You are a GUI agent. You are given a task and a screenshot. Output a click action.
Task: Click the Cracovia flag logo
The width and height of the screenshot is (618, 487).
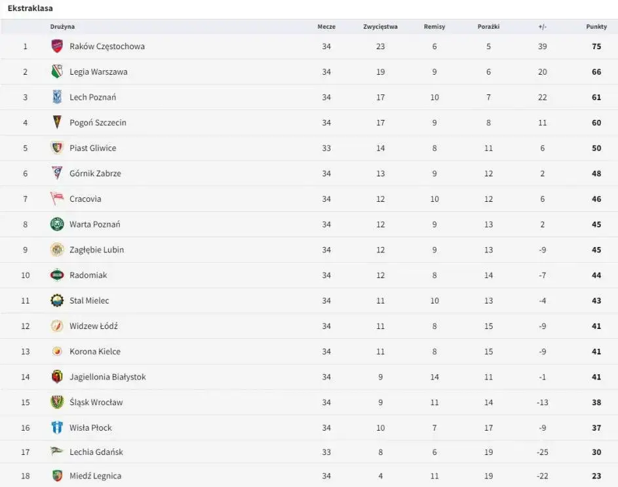click(x=57, y=199)
